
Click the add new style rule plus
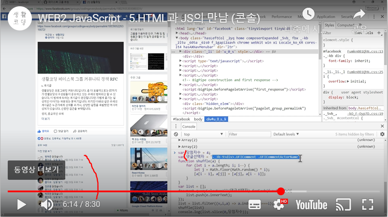379,33
